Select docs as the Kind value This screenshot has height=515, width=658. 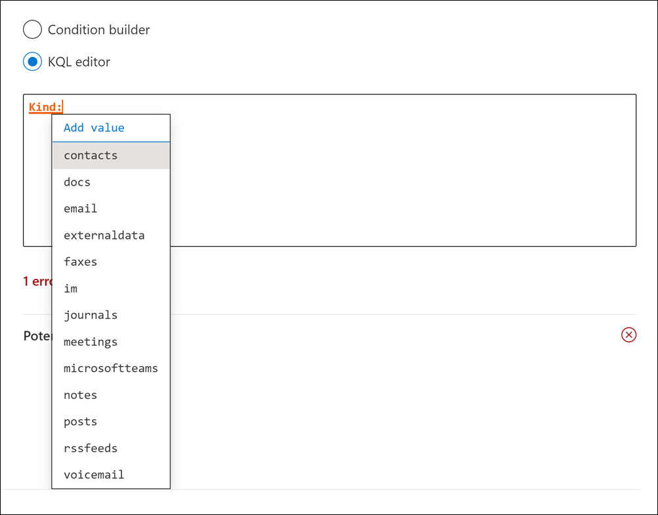click(76, 182)
